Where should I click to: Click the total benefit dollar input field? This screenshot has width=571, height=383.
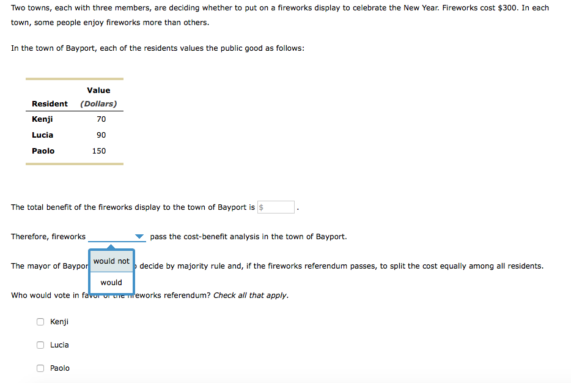276,207
